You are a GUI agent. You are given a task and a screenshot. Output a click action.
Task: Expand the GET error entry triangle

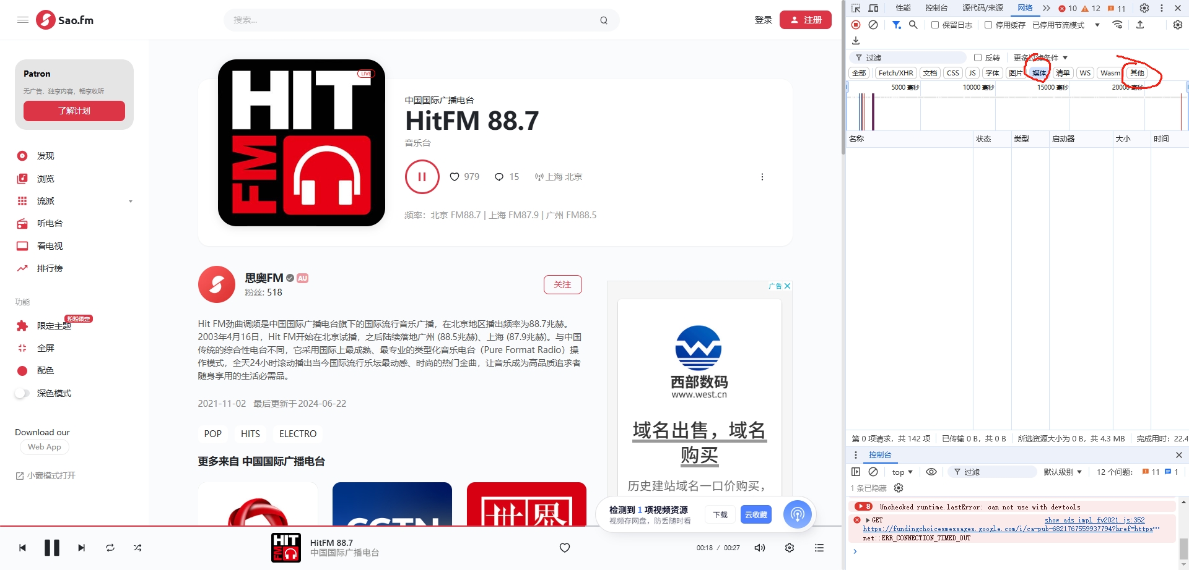tap(868, 520)
